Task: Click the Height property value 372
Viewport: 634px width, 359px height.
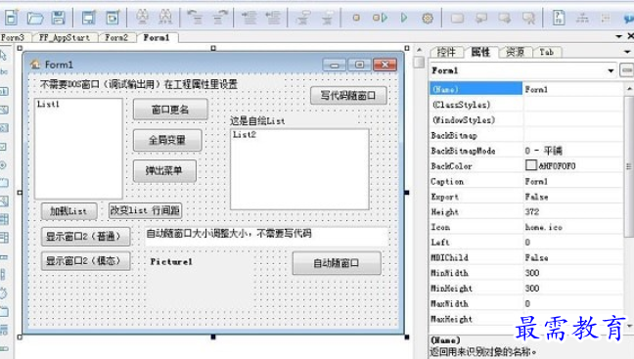Action: coord(532,212)
